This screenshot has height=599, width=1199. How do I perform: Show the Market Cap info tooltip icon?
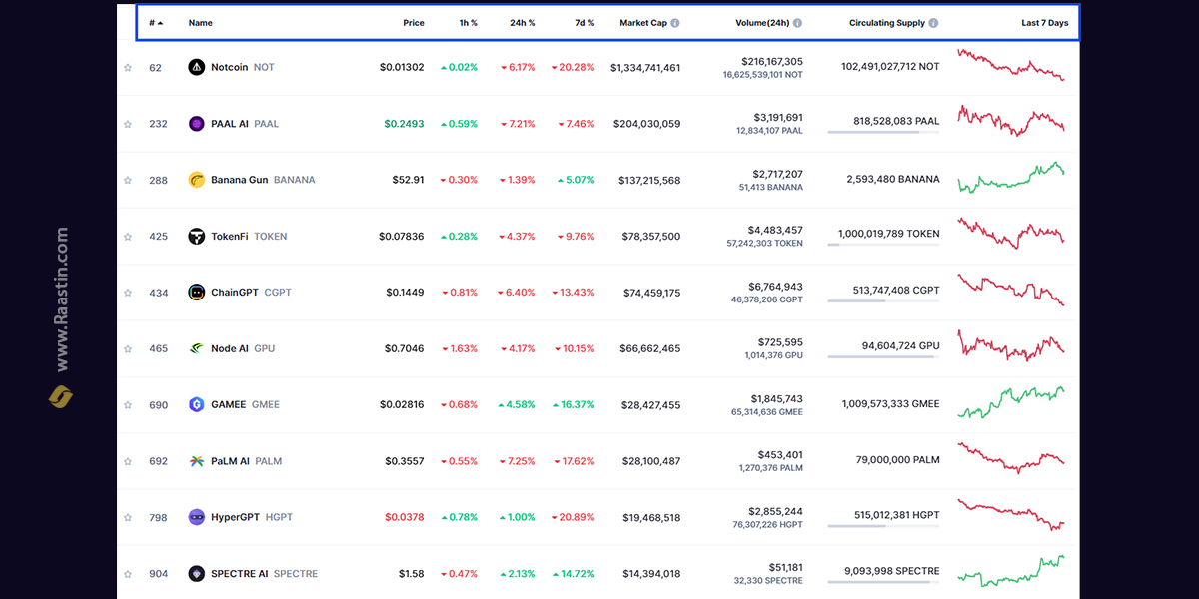click(675, 23)
